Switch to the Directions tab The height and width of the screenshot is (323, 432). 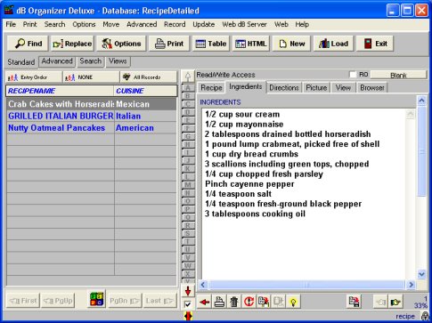coord(284,88)
